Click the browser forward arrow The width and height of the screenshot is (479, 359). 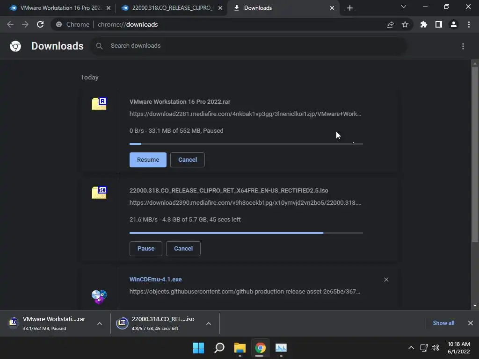point(25,24)
